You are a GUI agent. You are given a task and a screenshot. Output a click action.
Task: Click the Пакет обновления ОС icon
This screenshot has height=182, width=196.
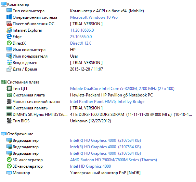(x=9, y=24)
